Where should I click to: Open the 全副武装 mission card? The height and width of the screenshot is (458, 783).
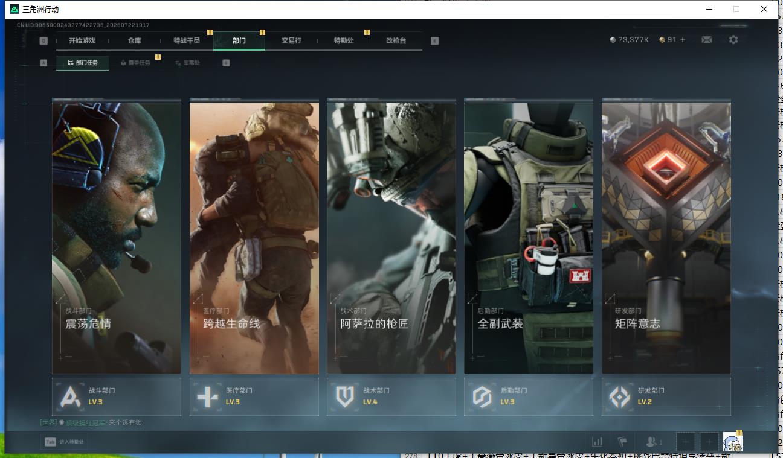click(x=529, y=238)
